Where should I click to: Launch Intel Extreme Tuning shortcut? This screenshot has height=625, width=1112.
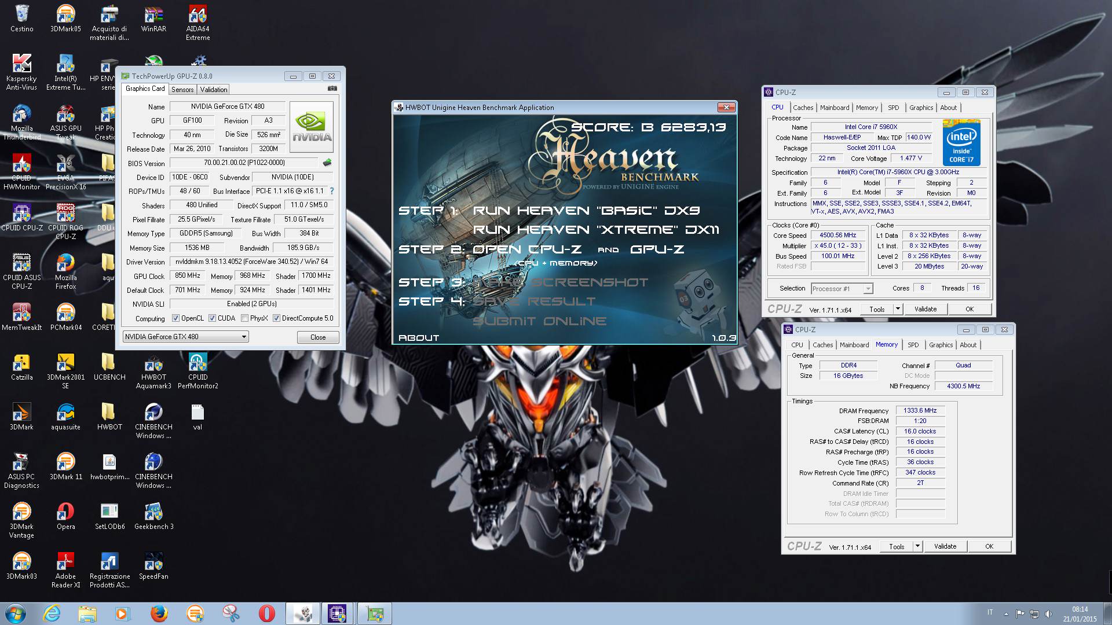[65, 72]
